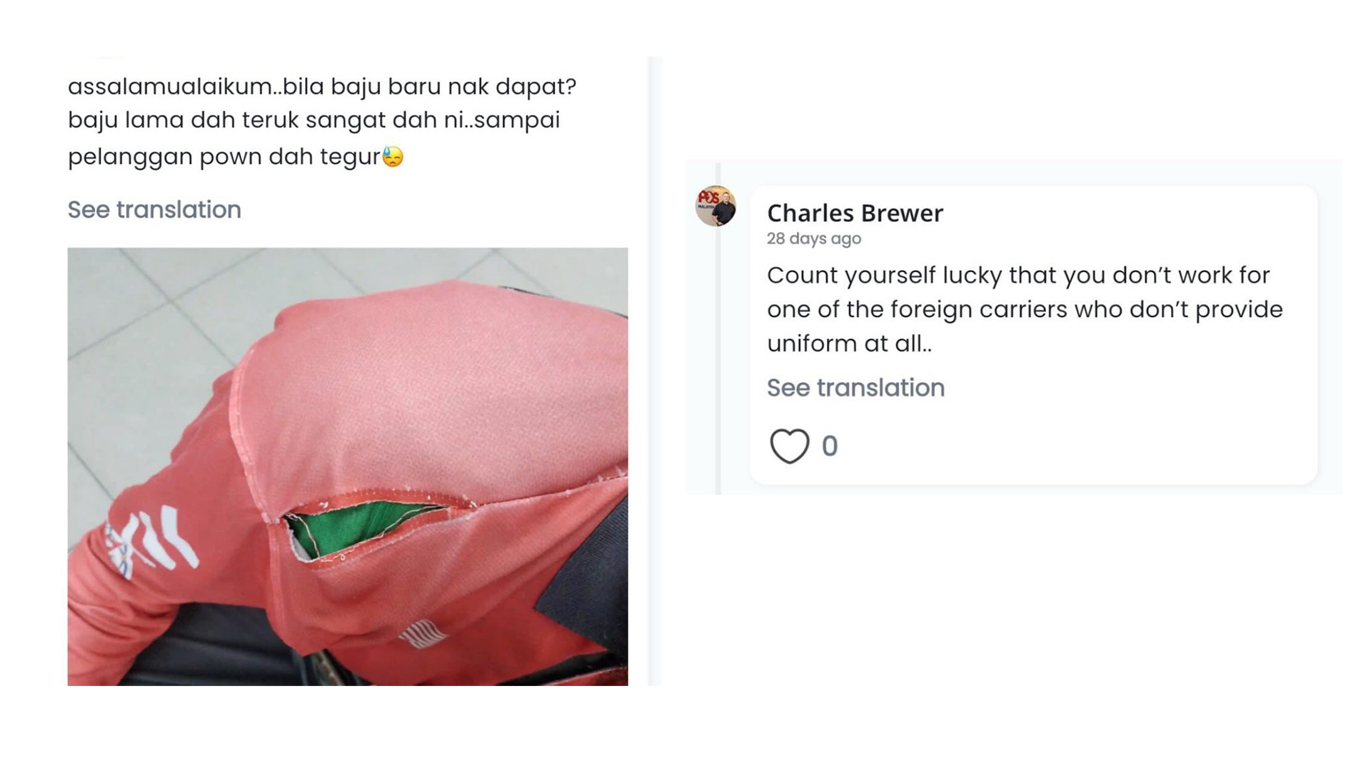1371x771 pixels.
Task: Open Charles Brewer's profile picture avatar
Action: [715, 206]
